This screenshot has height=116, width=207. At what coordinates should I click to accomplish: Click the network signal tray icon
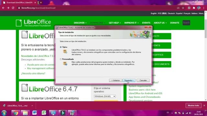click(187, 113)
